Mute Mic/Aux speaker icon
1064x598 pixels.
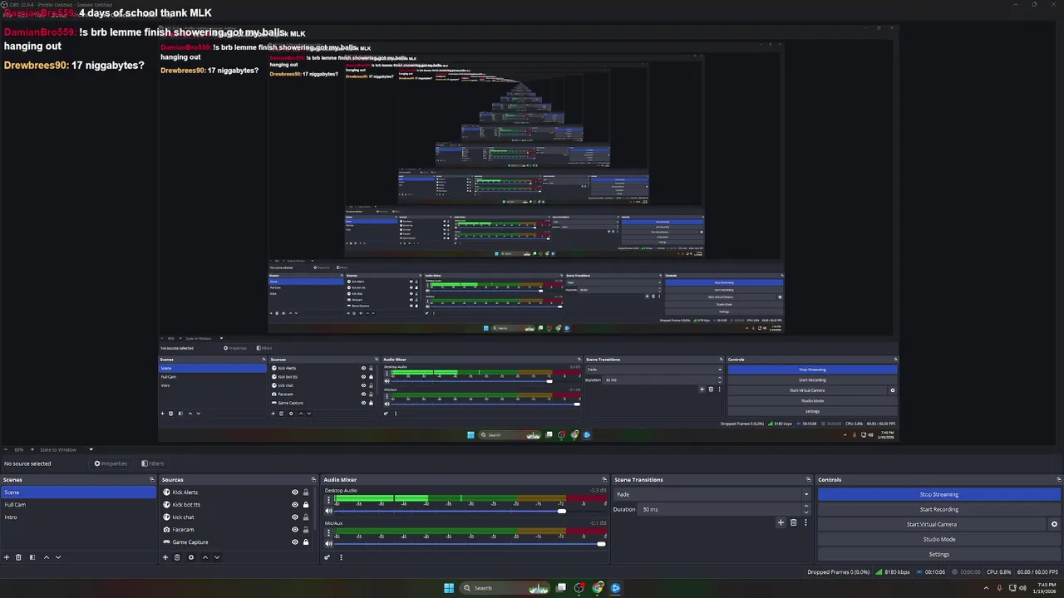(x=328, y=544)
